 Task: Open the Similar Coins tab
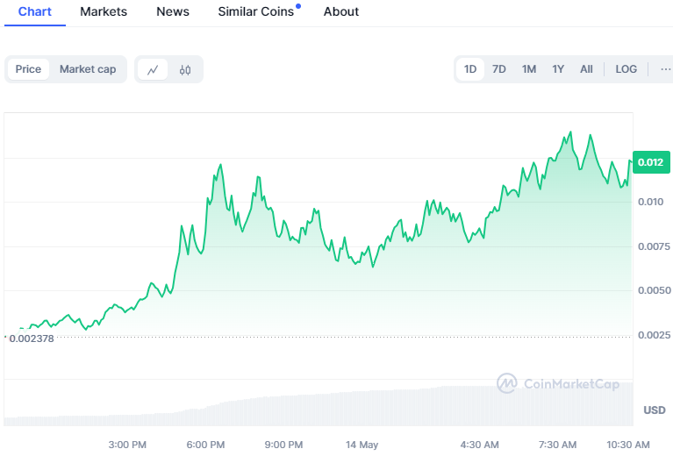click(x=256, y=11)
